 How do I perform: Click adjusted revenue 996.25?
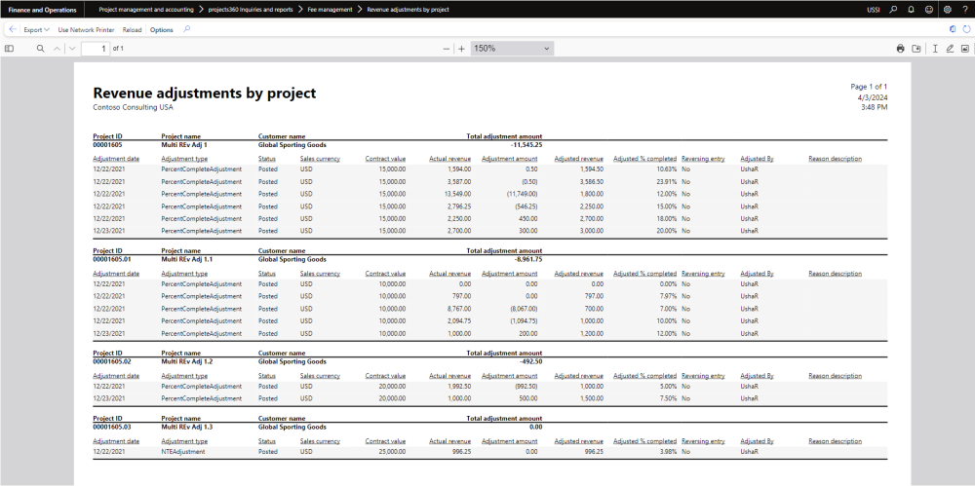(x=594, y=453)
